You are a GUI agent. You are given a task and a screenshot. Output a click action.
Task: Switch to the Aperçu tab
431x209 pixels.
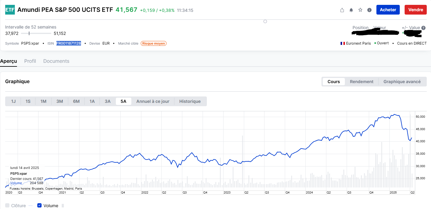8,61
